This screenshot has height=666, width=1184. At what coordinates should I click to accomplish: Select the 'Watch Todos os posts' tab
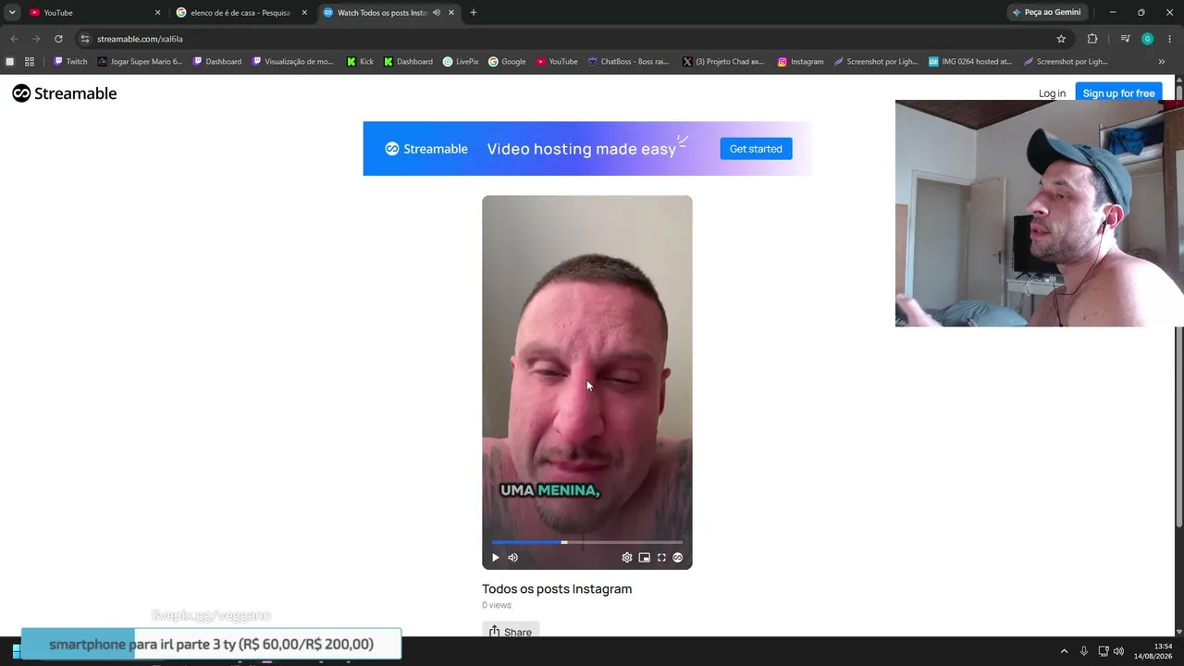tap(381, 13)
